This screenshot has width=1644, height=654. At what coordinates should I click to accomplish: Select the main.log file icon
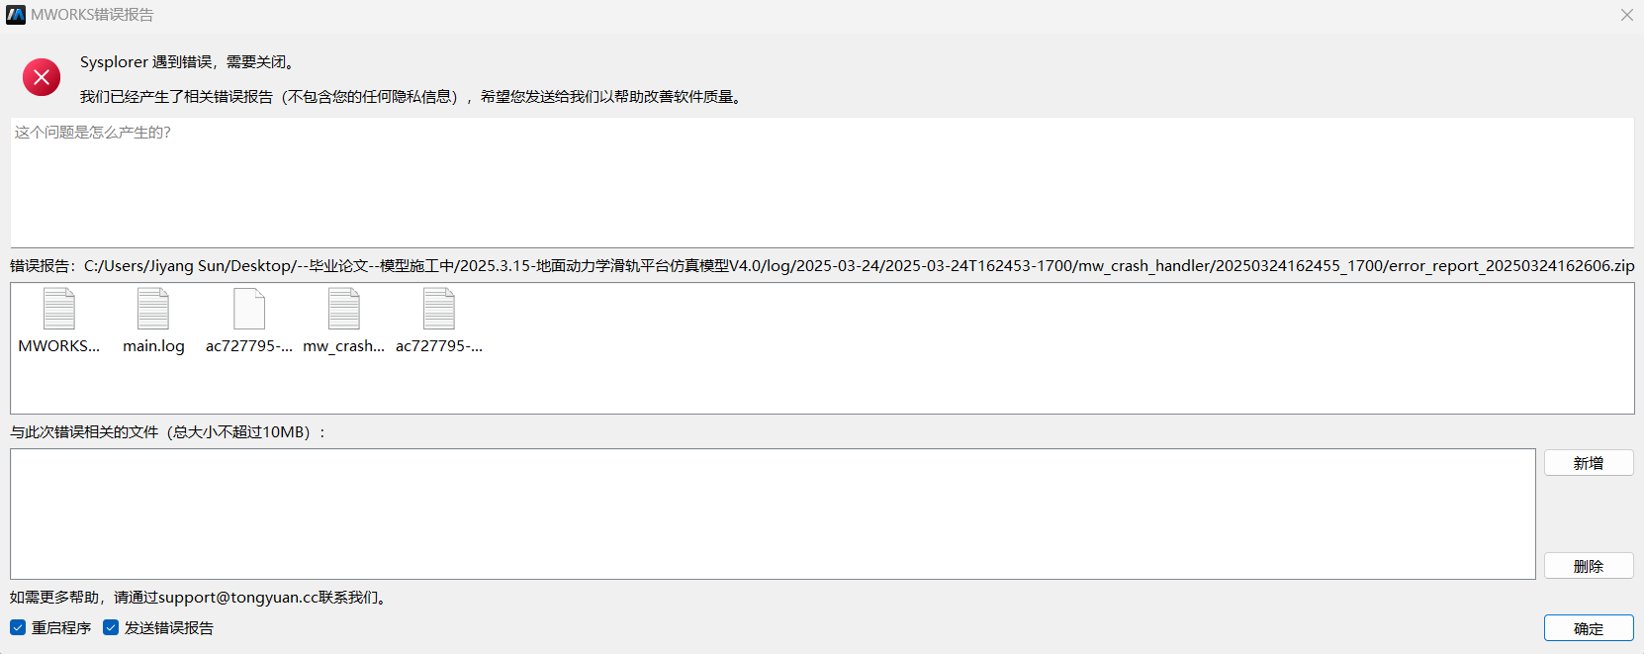point(153,309)
